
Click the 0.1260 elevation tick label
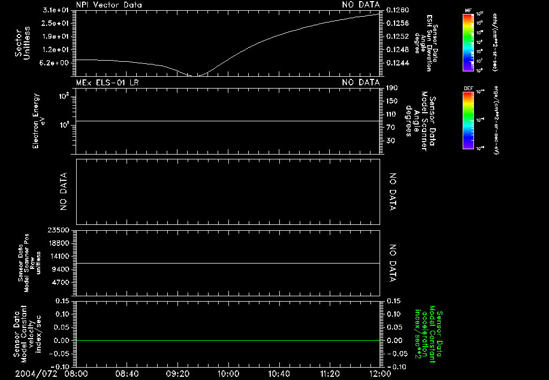(x=398, y=10)
